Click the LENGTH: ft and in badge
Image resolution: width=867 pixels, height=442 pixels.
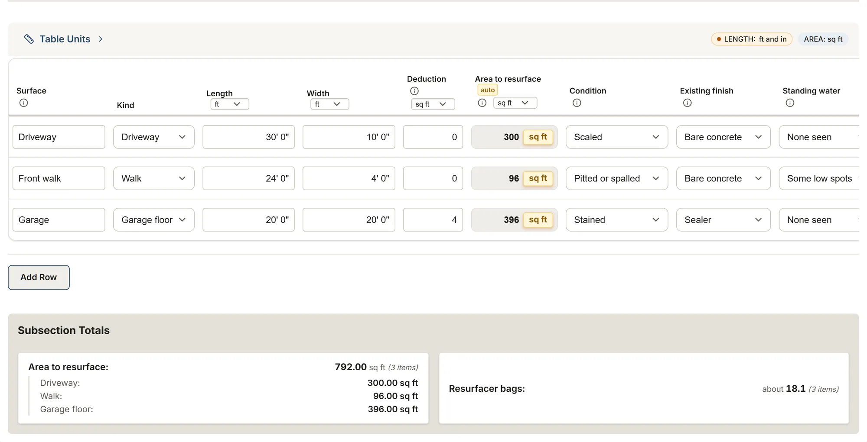752,39
